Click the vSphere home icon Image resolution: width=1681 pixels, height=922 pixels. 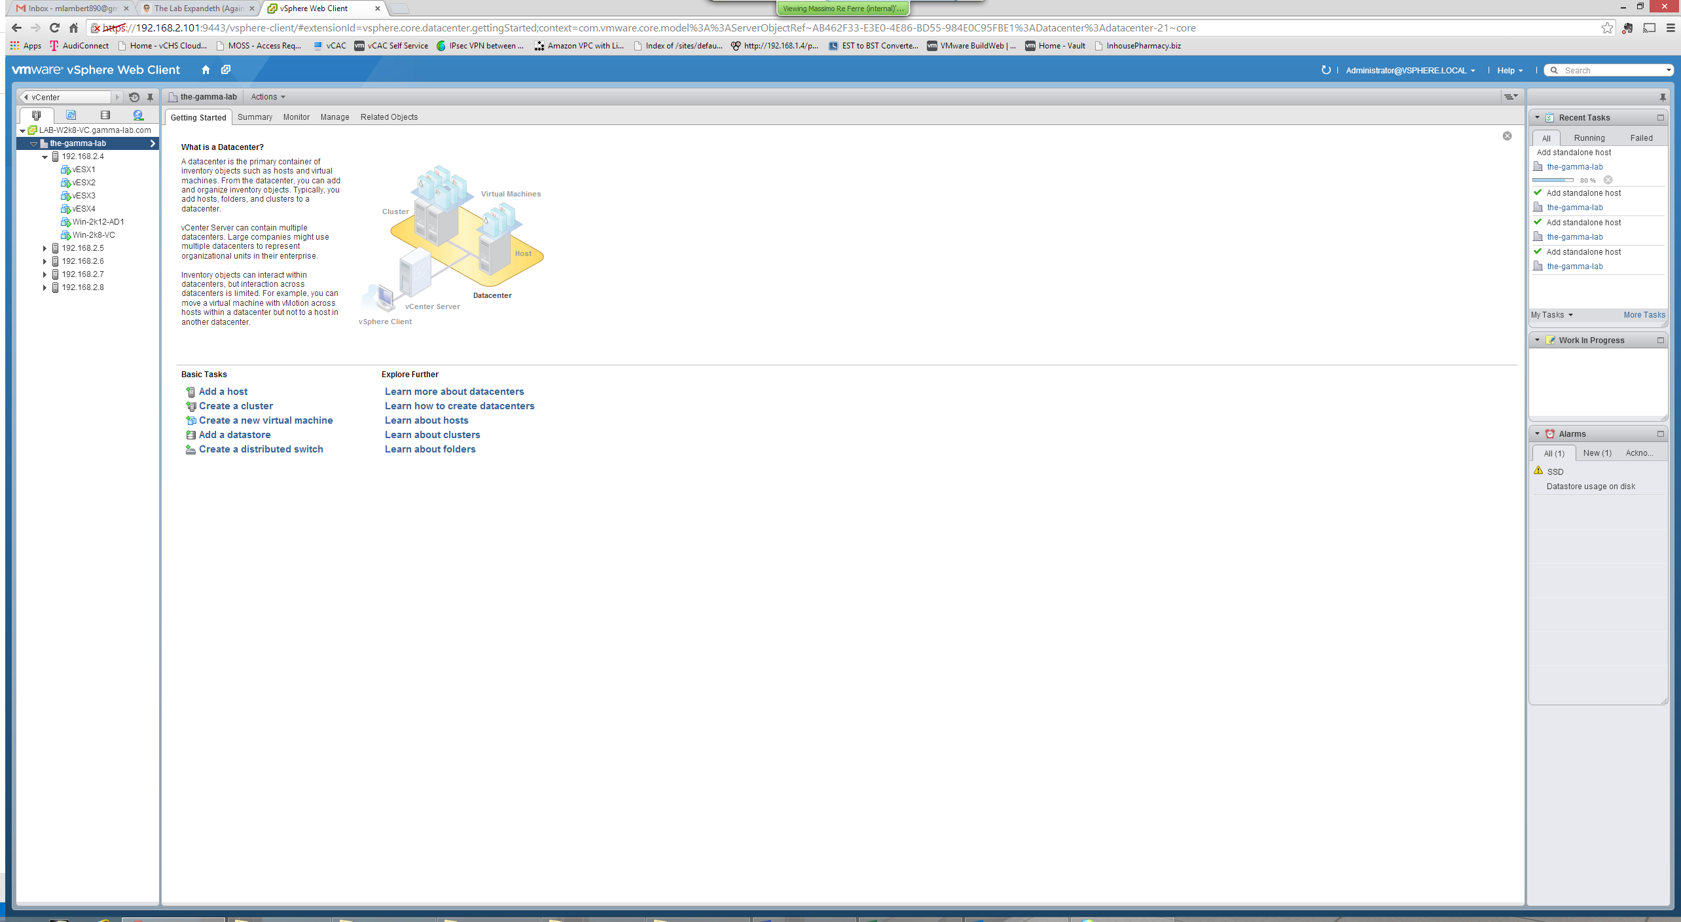(206, 70)
